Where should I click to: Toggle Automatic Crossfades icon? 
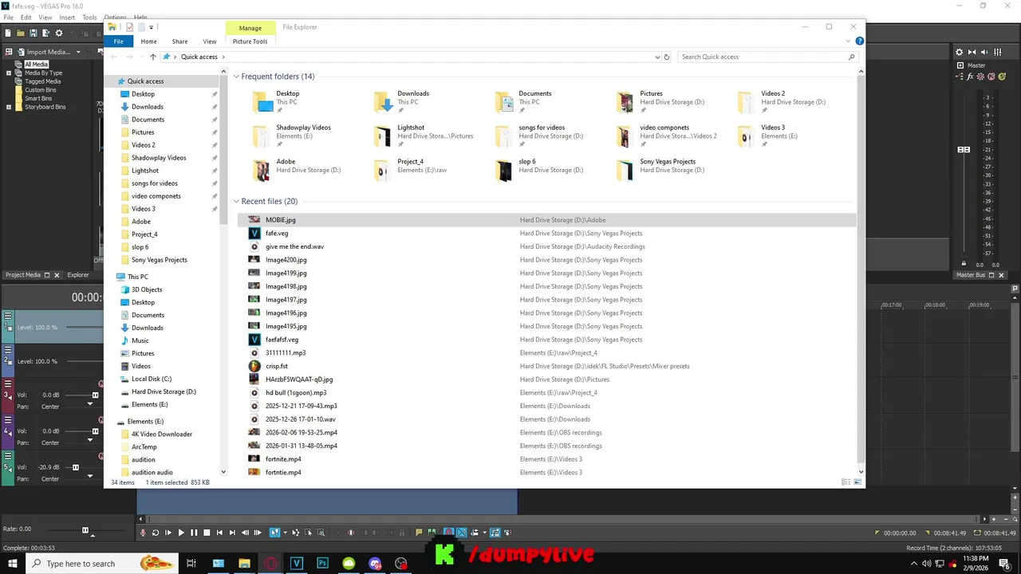(461, 533)
